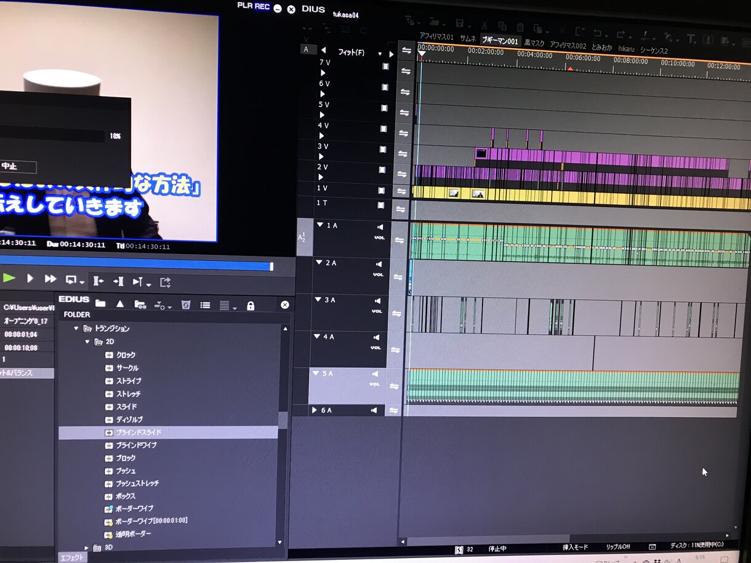Click the folder icon in effect palette toolbar
Image resolution: width=751 pixels, height=563 pixels.
(x=100, y=303)
